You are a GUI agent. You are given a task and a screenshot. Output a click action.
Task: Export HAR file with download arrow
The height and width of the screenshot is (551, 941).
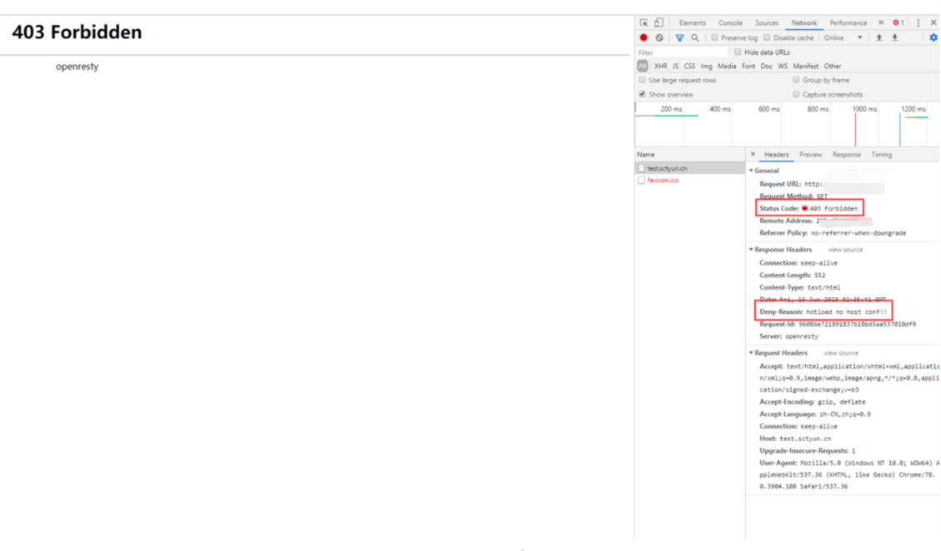tap(895, 37)
